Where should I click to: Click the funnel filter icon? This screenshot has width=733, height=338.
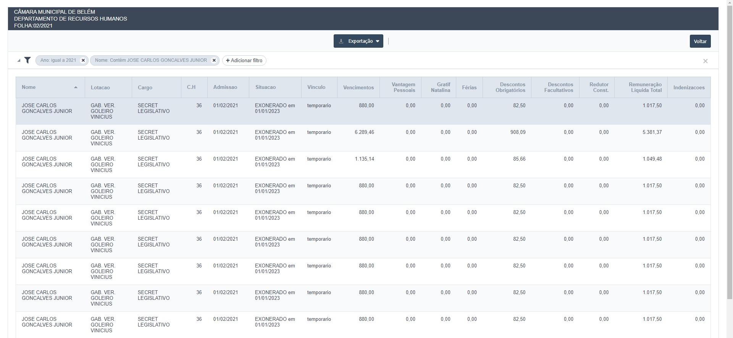click(x=27, y=60)
